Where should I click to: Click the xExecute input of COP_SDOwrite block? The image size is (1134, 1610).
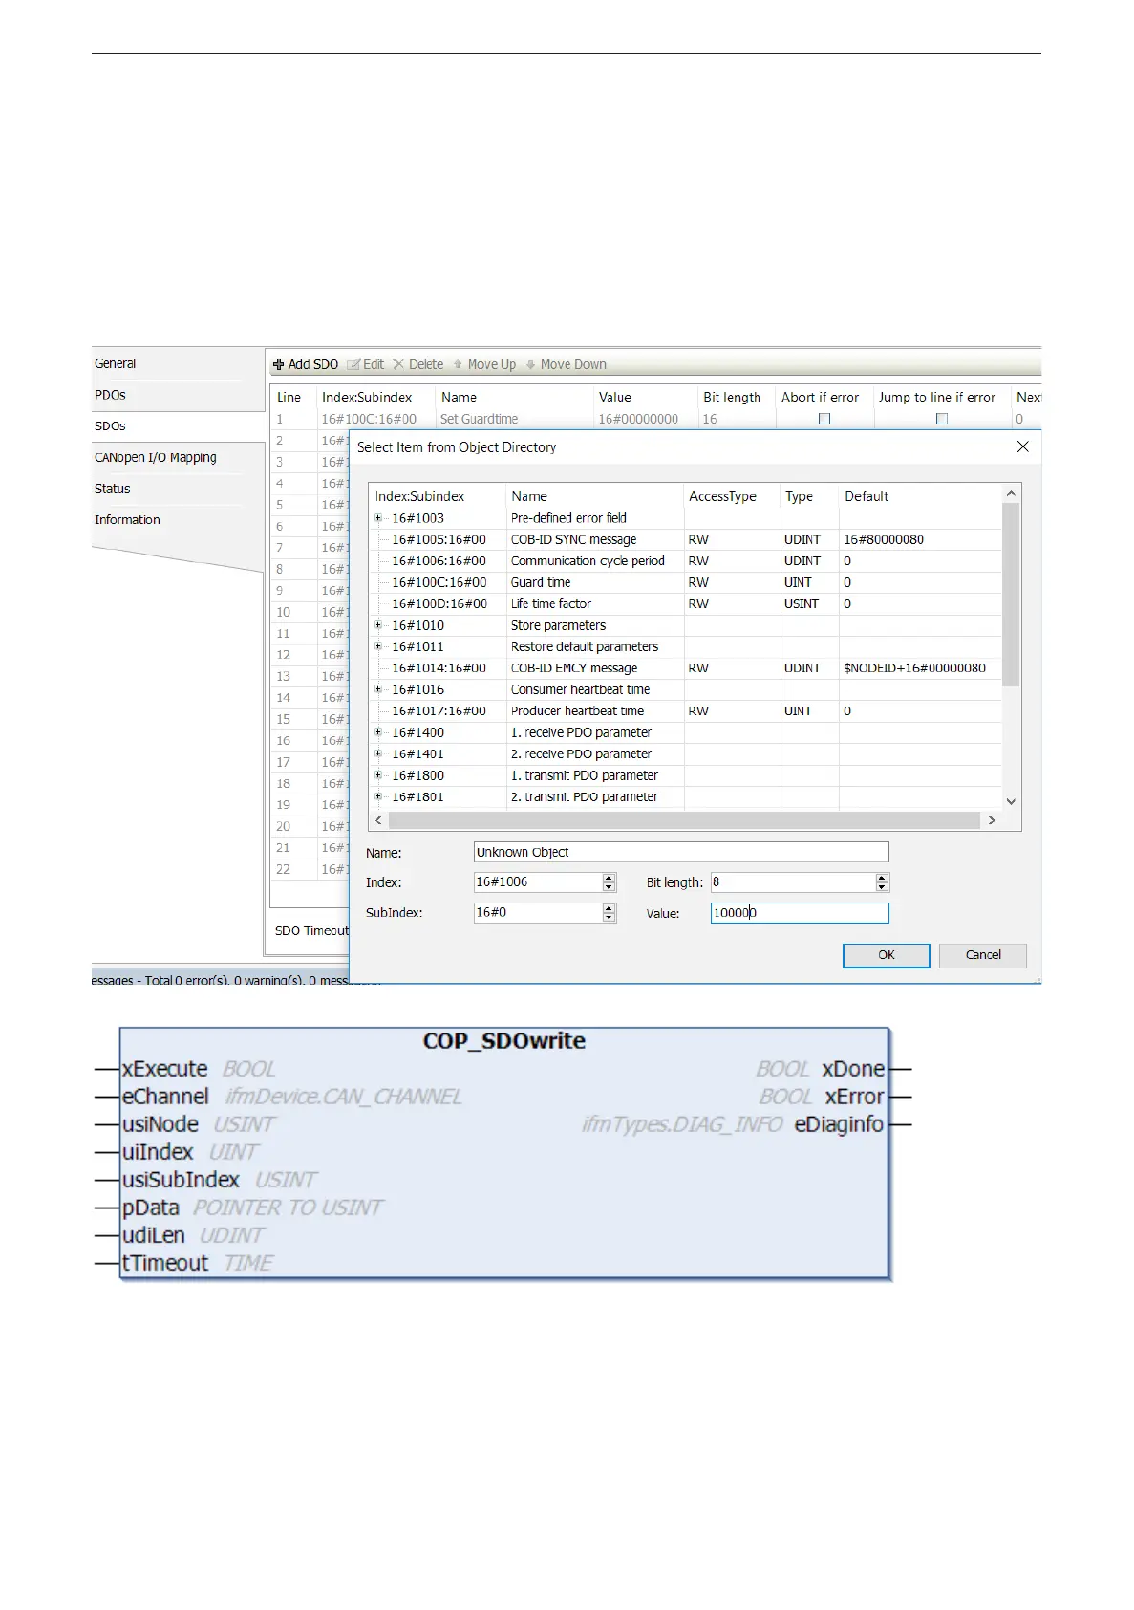(x=164, y=1069)
